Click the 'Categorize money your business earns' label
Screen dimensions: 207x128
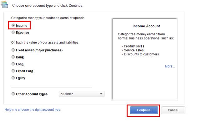(x=48, y=18)
